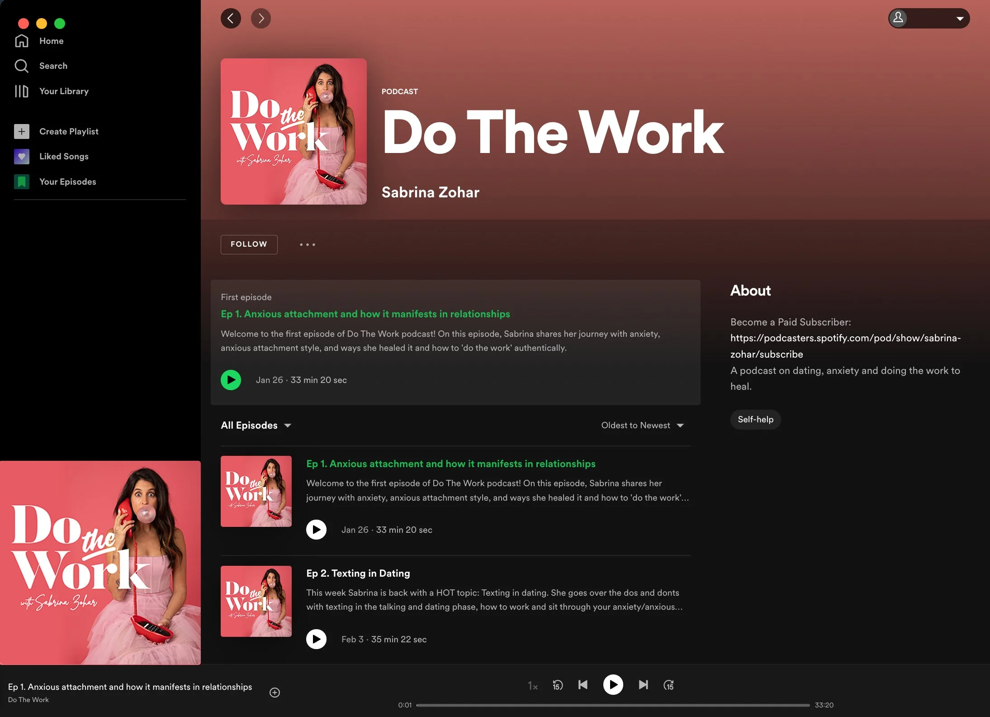Open Search from the sidebar

click(53, 66)
